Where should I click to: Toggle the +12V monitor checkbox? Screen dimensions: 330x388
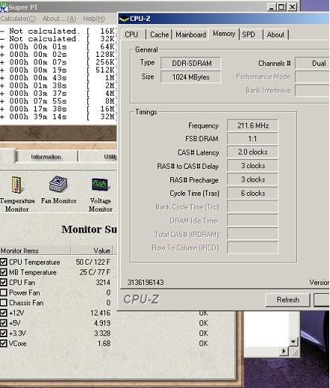(4, 312)
